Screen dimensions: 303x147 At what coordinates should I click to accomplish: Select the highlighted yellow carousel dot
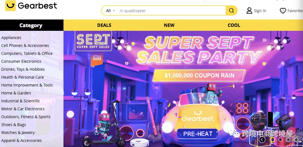(273, 139)
